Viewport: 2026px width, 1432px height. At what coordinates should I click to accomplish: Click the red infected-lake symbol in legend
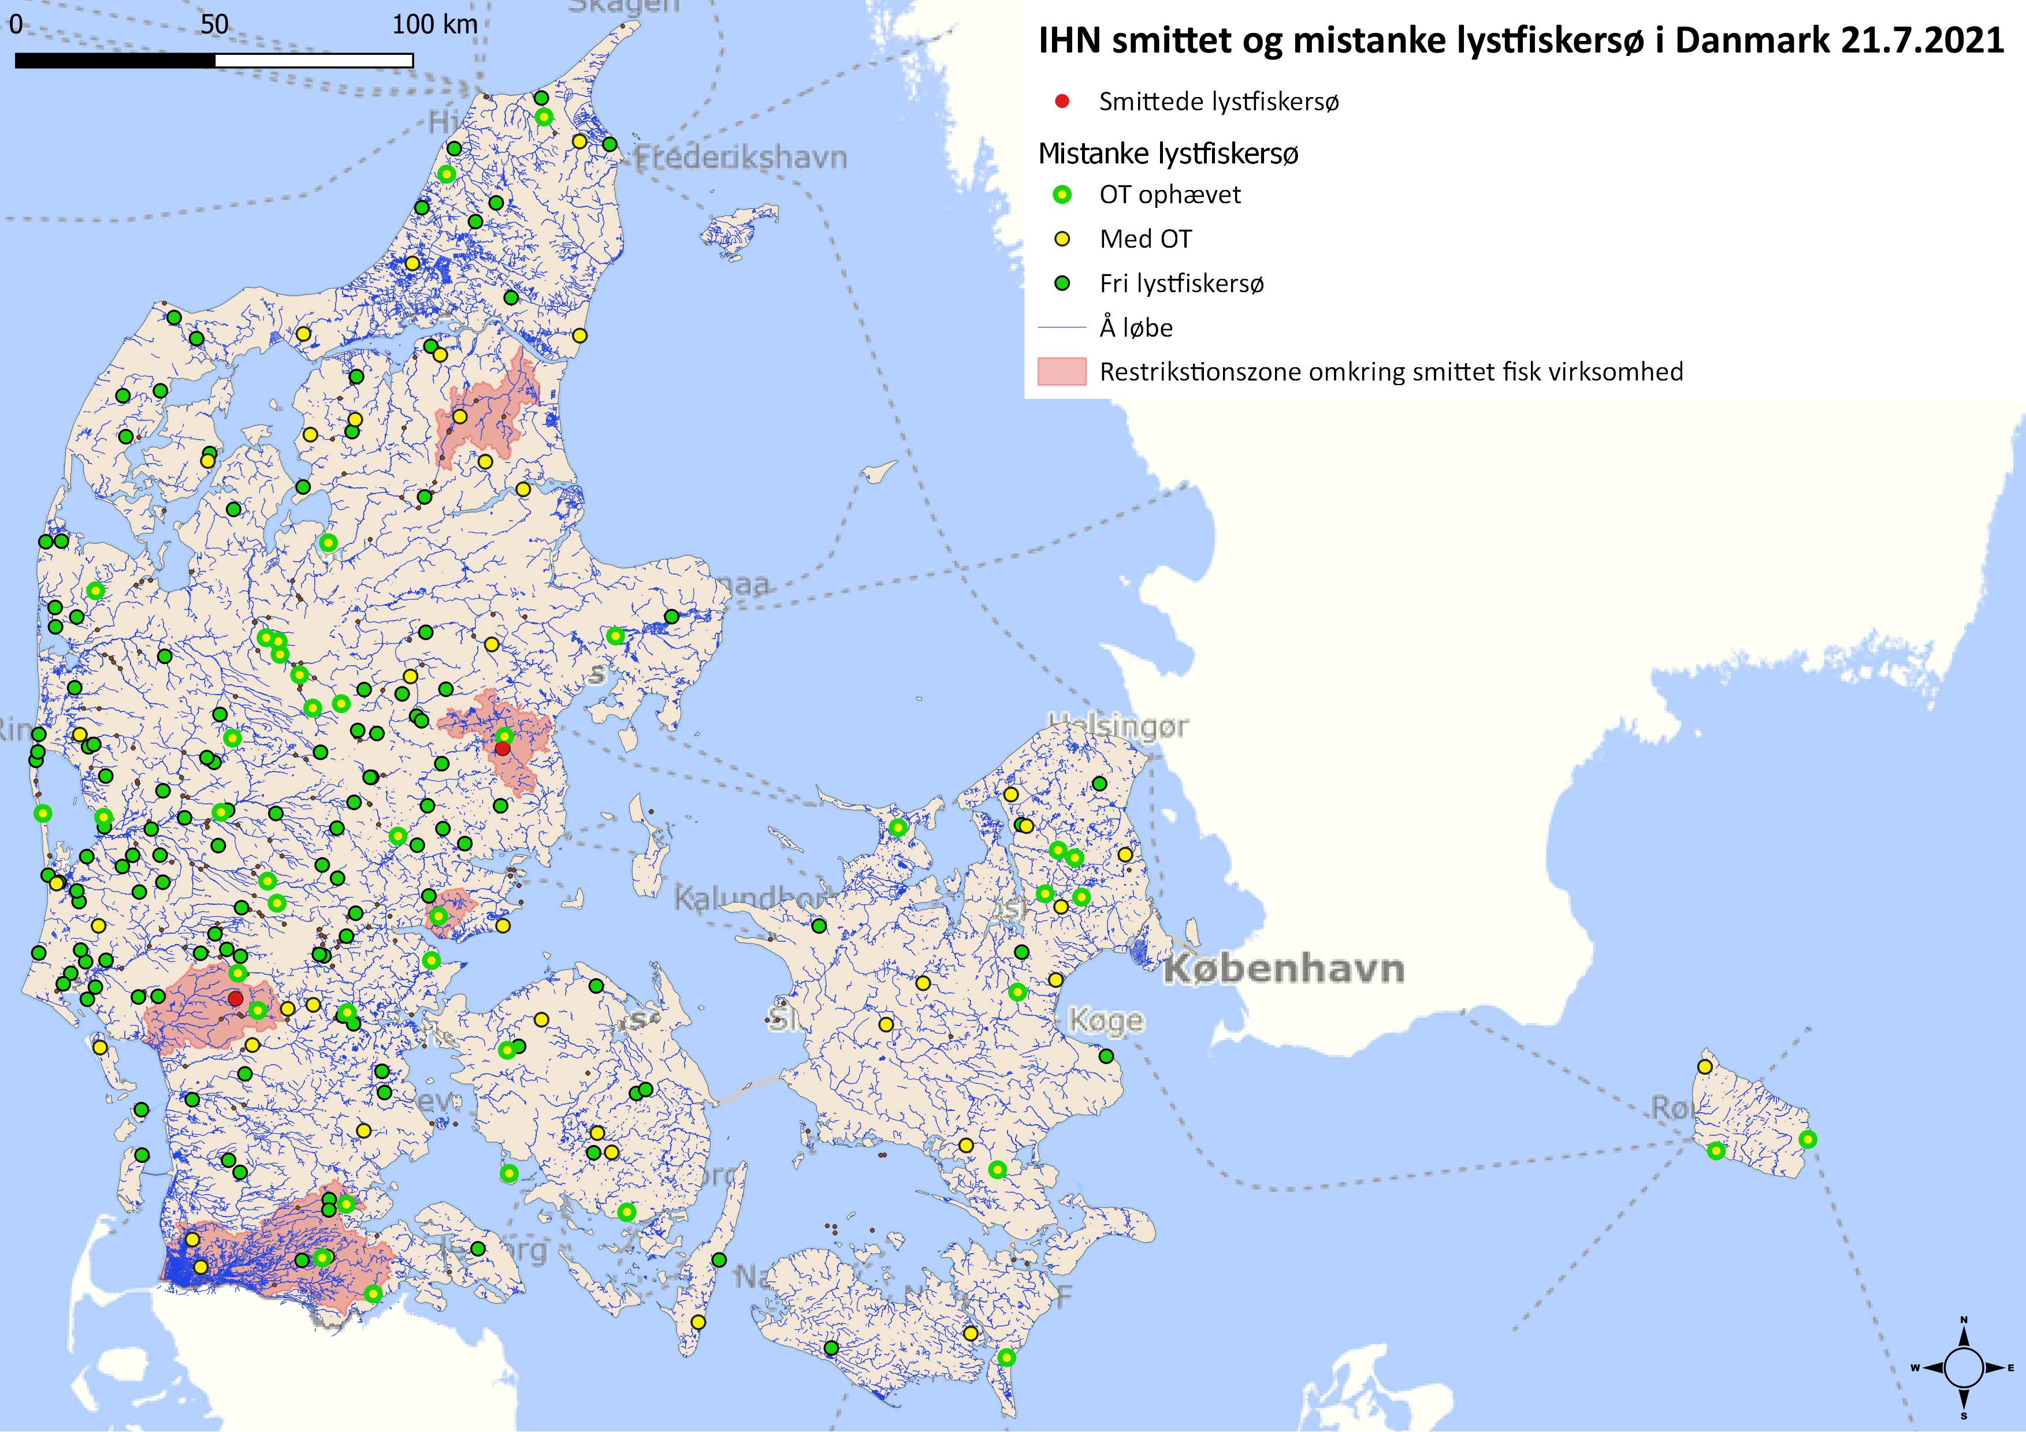tap(1062, 102)
